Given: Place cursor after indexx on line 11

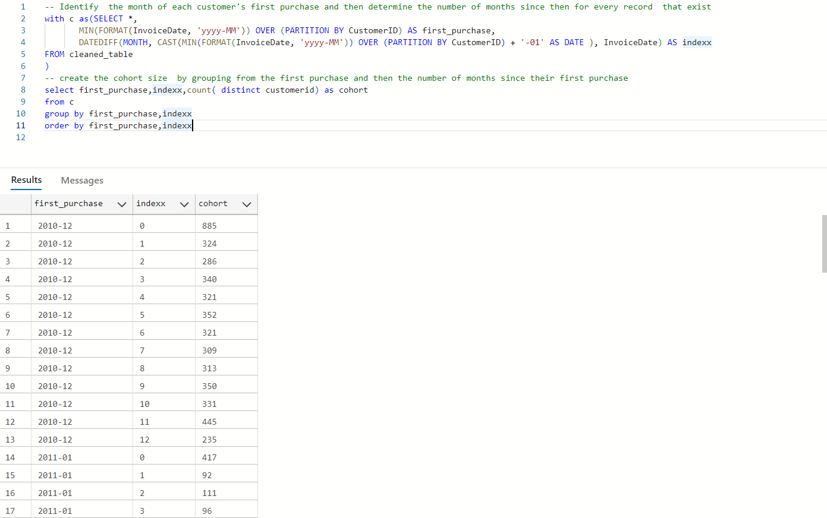Looking at the screenshot, I should [192, 125].
